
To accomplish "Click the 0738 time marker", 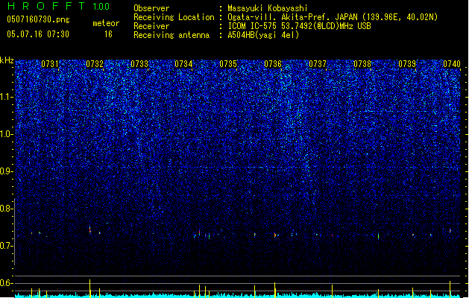I will [x=362, y=64].
